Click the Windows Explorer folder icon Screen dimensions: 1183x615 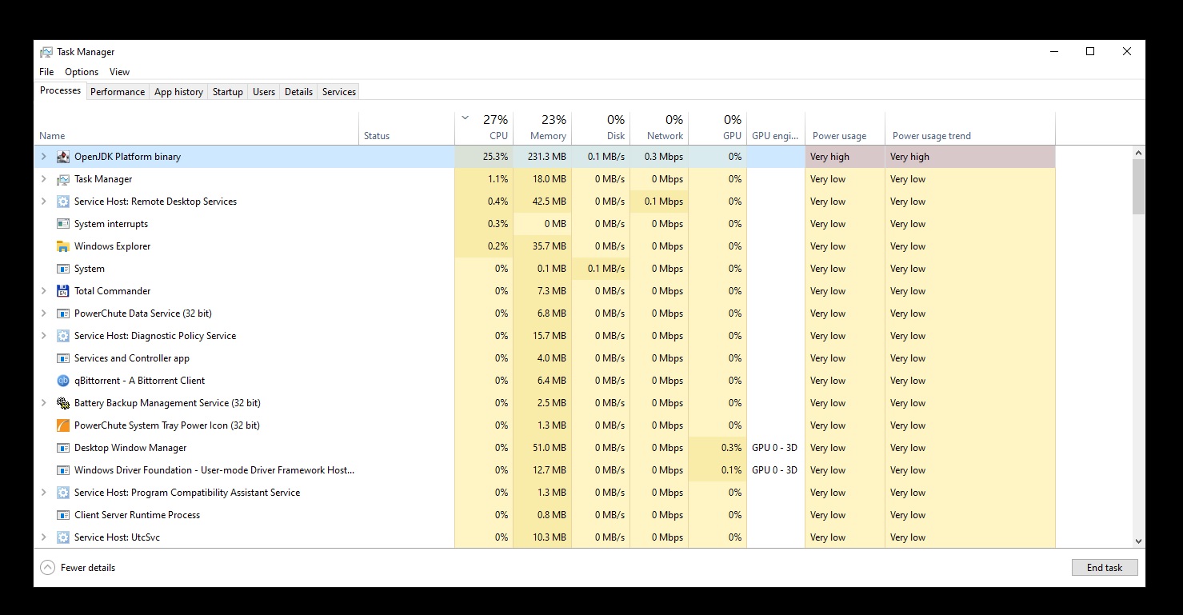click(63, 246)
